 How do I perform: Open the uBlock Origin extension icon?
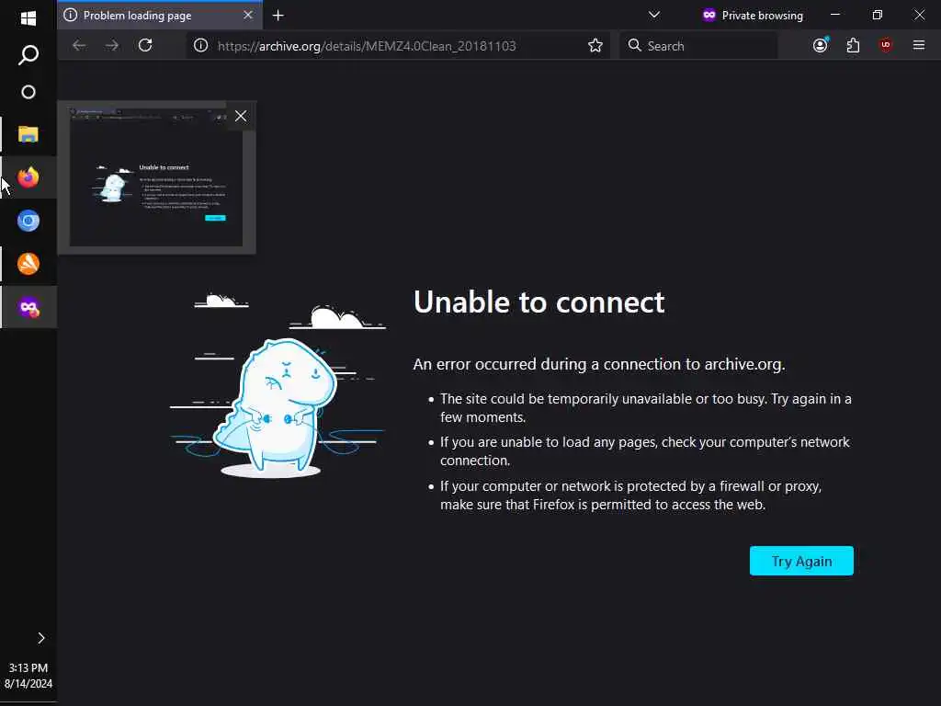coord(886,46)
